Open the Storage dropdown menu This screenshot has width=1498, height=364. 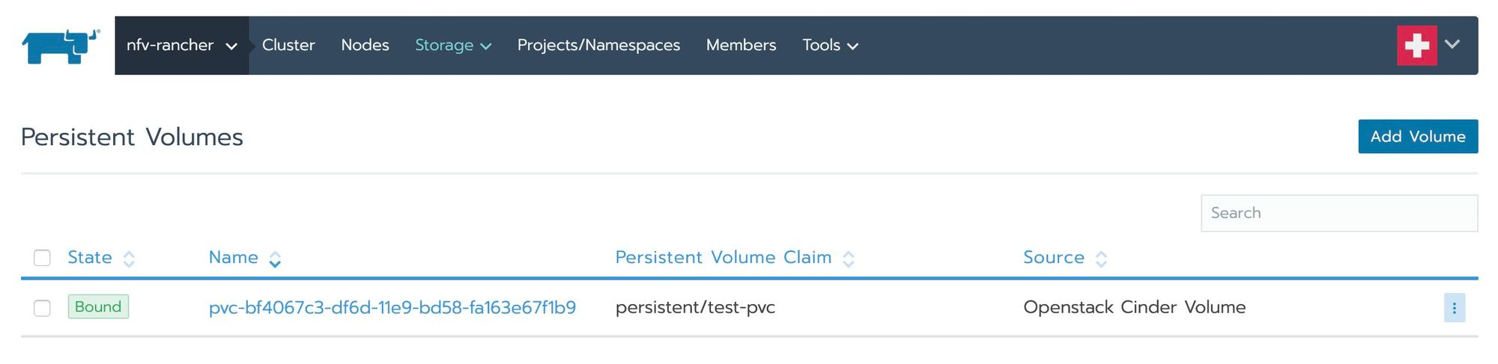[453, 46]
